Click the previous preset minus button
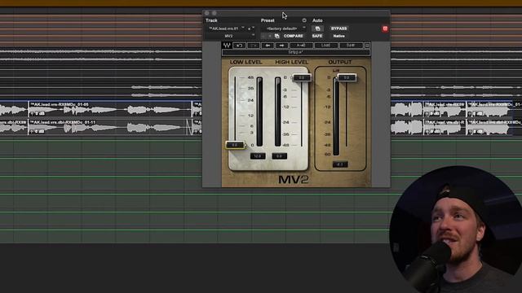The width and height of the screenshot is (522, 293). 263,36
